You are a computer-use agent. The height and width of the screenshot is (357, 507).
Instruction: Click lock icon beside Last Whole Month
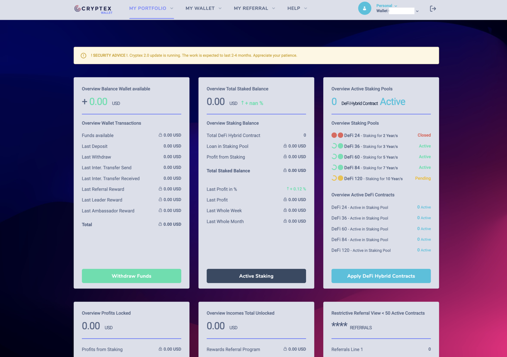[x=285, y=221]
